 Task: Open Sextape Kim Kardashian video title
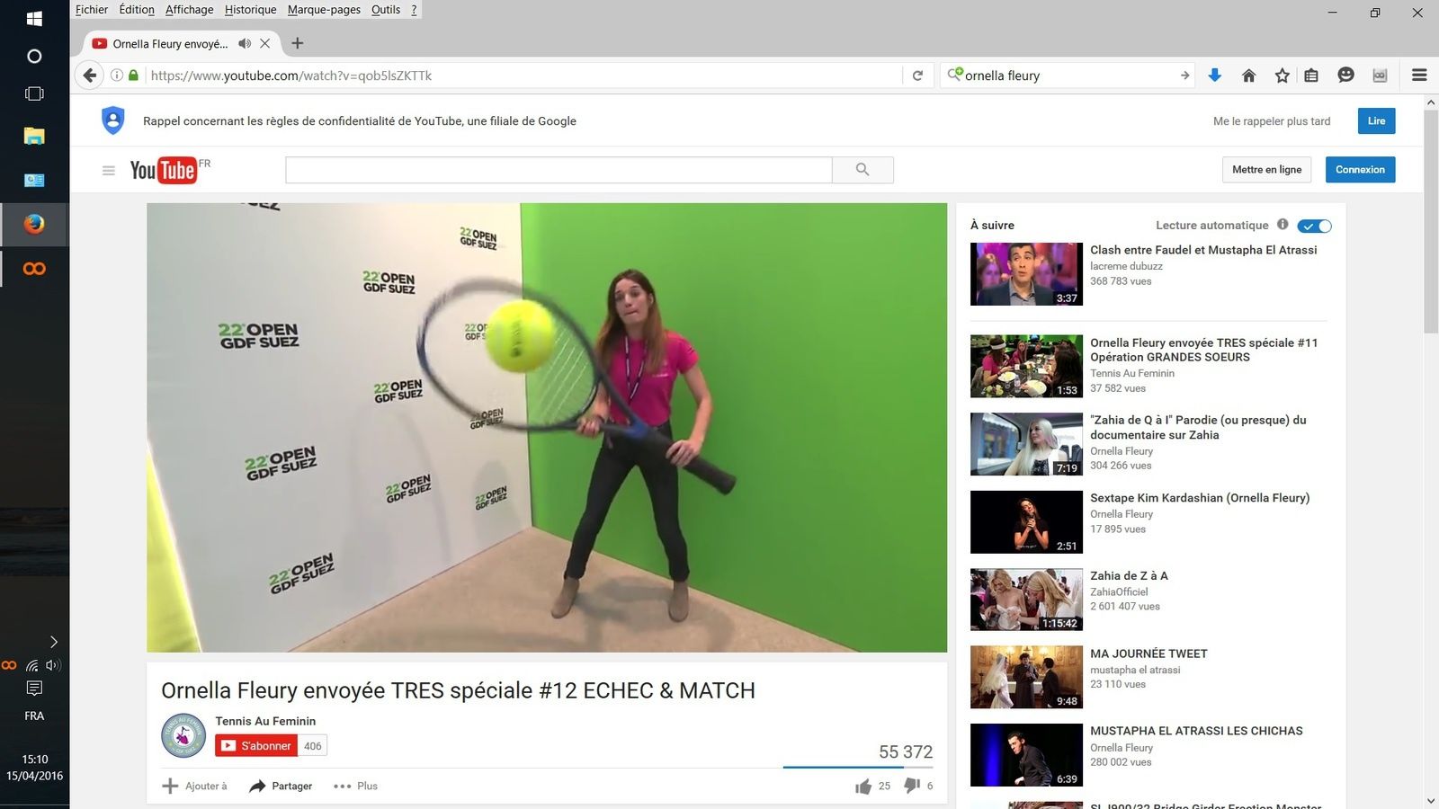[x=1200, y=498]
